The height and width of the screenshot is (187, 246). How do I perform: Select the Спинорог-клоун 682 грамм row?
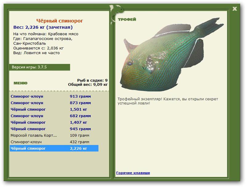(x=54, y=116)
